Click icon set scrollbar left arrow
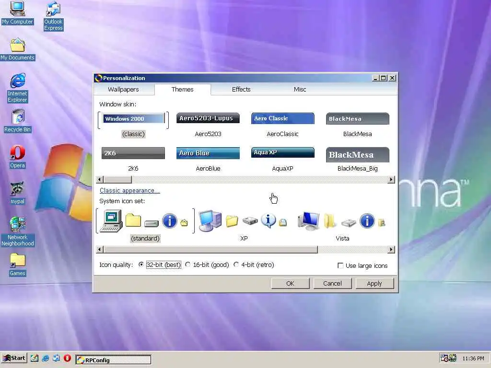 click(x=100, y=249)
